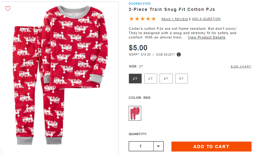Click the Add to Cart button
This screenshot has height=154, width=259.
pyautogui.click(x=211, y=147)
